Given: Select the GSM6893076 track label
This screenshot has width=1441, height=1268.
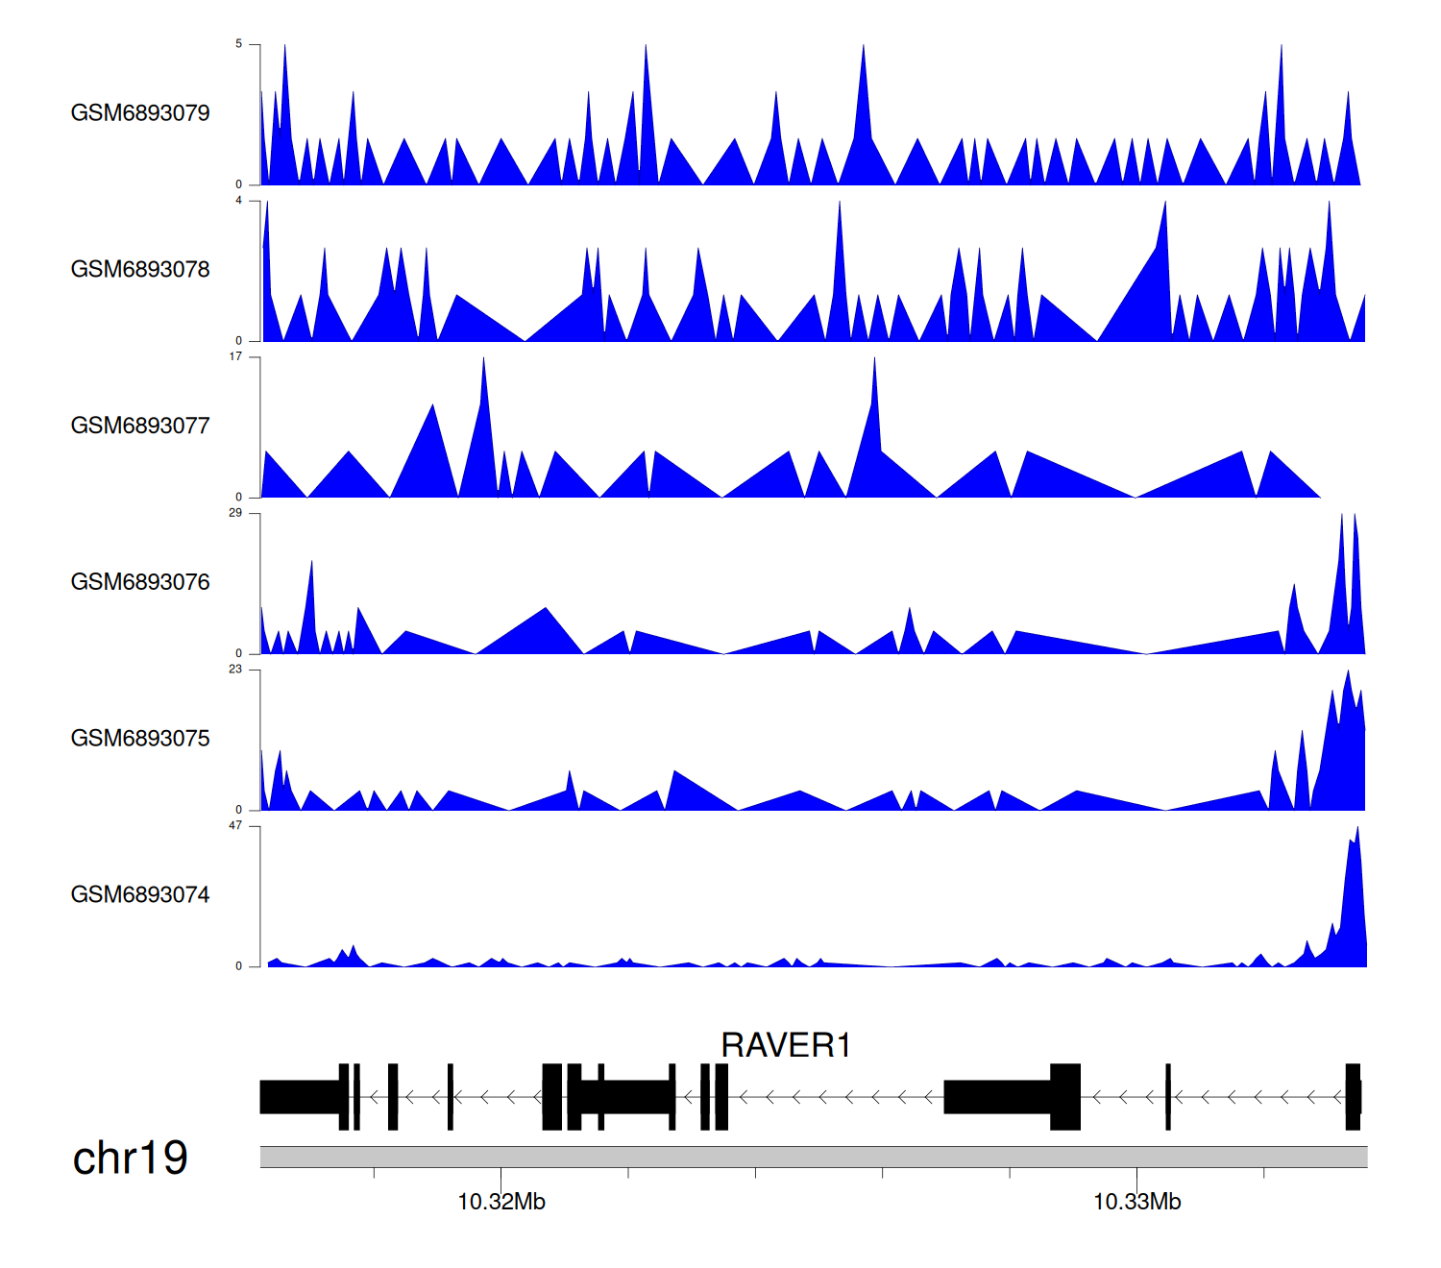Looking at the screenshot, I should [x=140, y=582].
